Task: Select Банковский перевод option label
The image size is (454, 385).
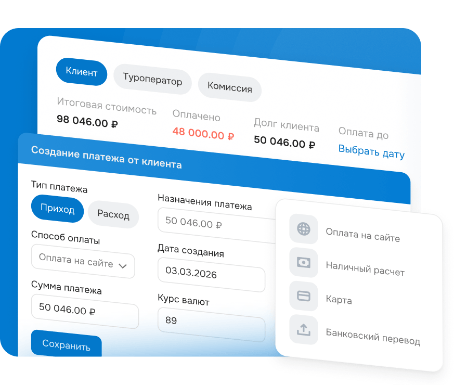Action: click(372, 337)
